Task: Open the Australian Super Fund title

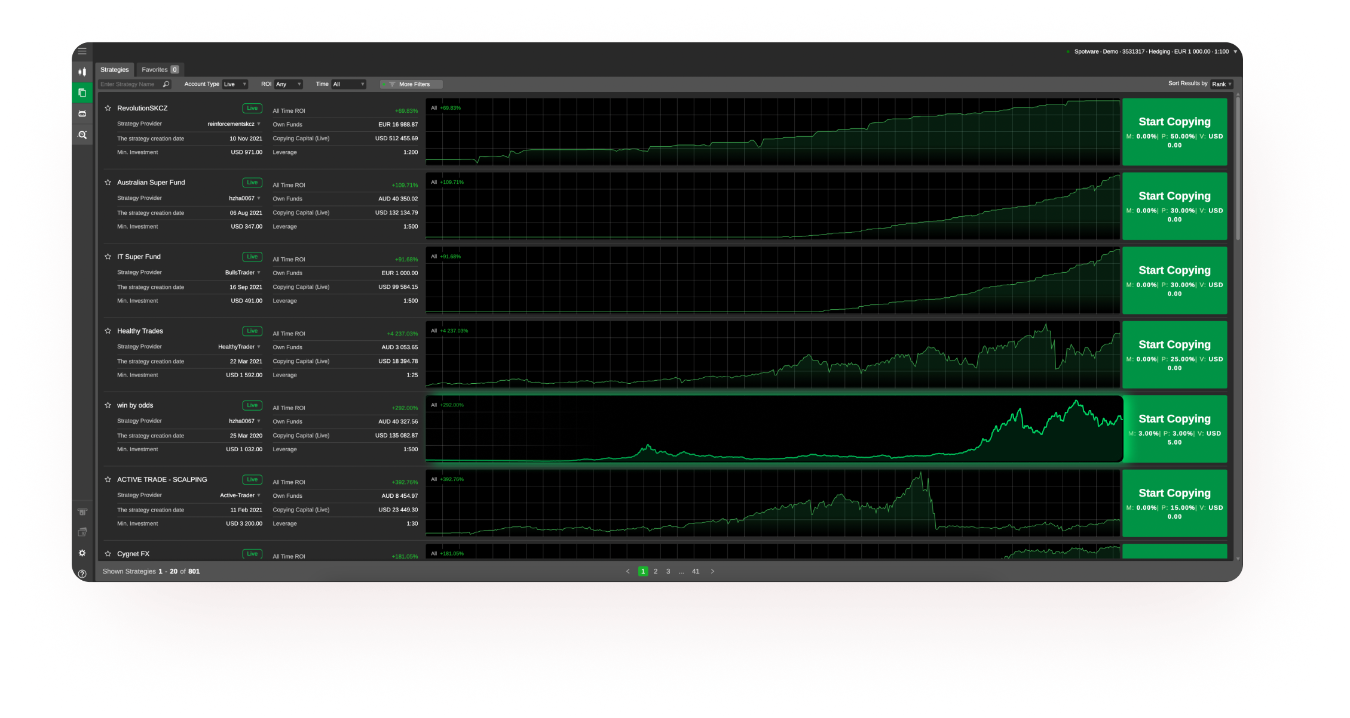Action: pos(151,183)
